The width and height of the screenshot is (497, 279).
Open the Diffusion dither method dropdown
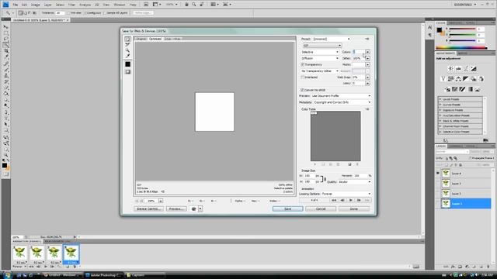pos(319,58)
